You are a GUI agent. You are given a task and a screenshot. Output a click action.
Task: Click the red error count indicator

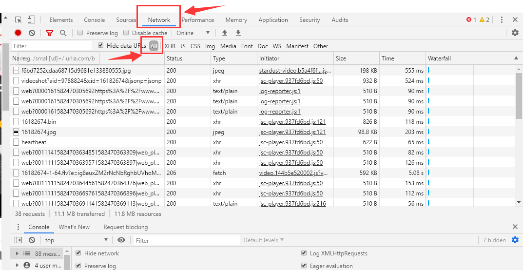471,20
